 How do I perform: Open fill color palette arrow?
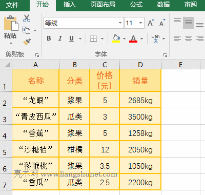point(124,38)
